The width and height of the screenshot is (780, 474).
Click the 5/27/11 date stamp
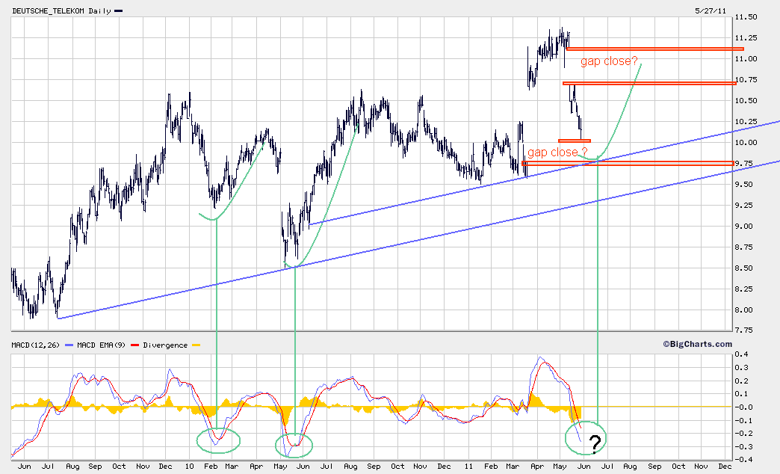[x=711, y=10]
